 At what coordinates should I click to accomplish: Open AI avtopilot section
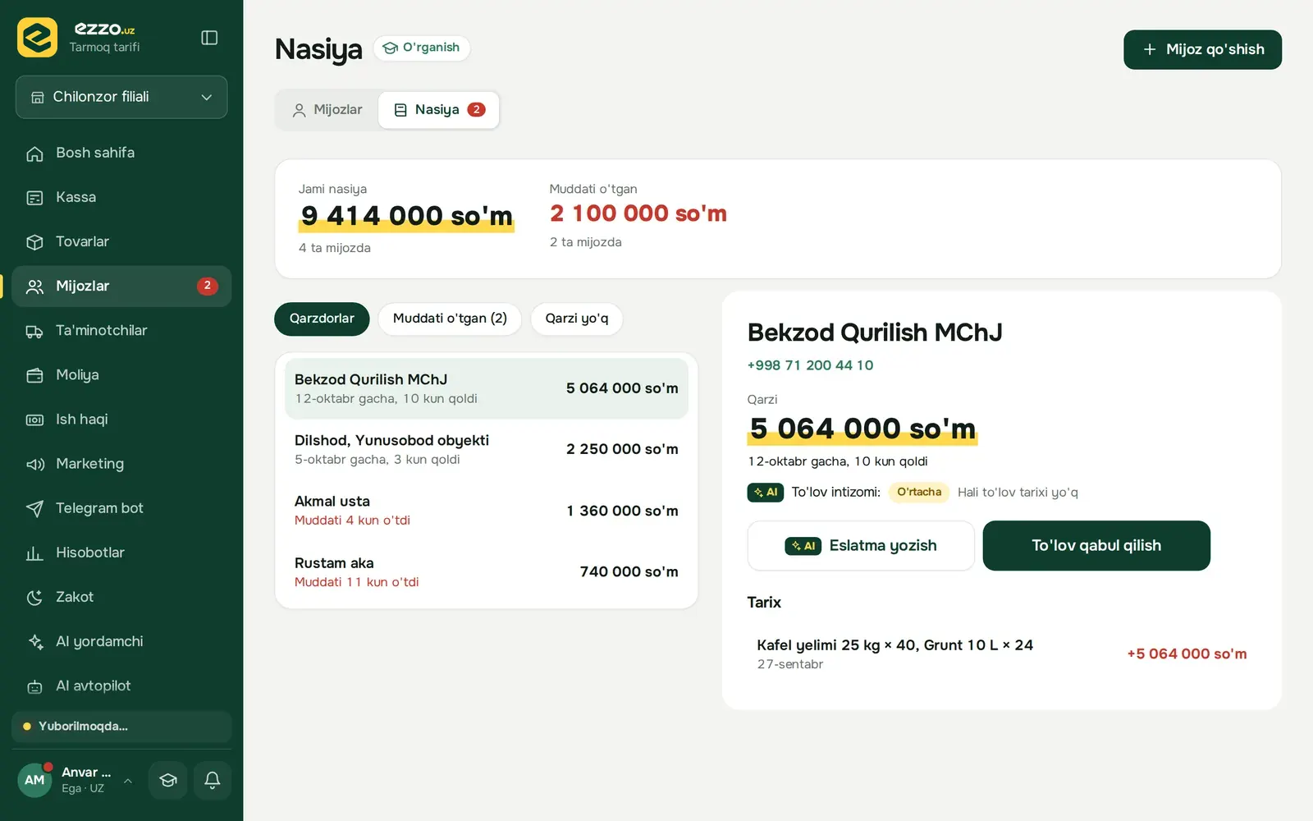coord(121,686)
